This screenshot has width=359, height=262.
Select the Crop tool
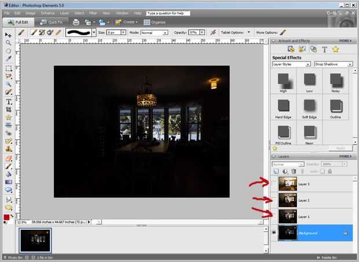(9, 109)
